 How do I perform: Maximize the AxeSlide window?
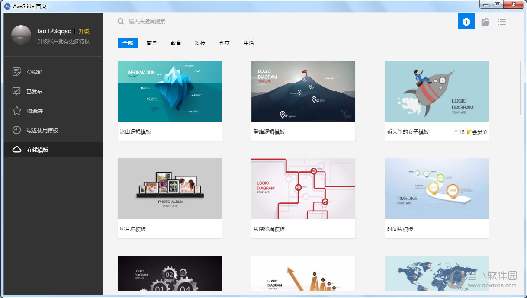[x=498, y=4]
